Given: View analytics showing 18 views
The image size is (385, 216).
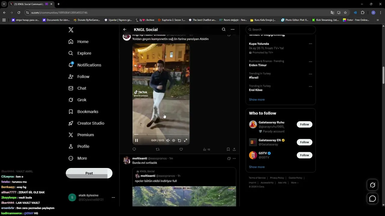Looking at the screenshot, I should click(x=207, y=149).
